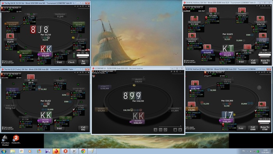This screenshot has width=273, height=154.
Task: Play the hand in the replayer window
Action: click(180, 130)
